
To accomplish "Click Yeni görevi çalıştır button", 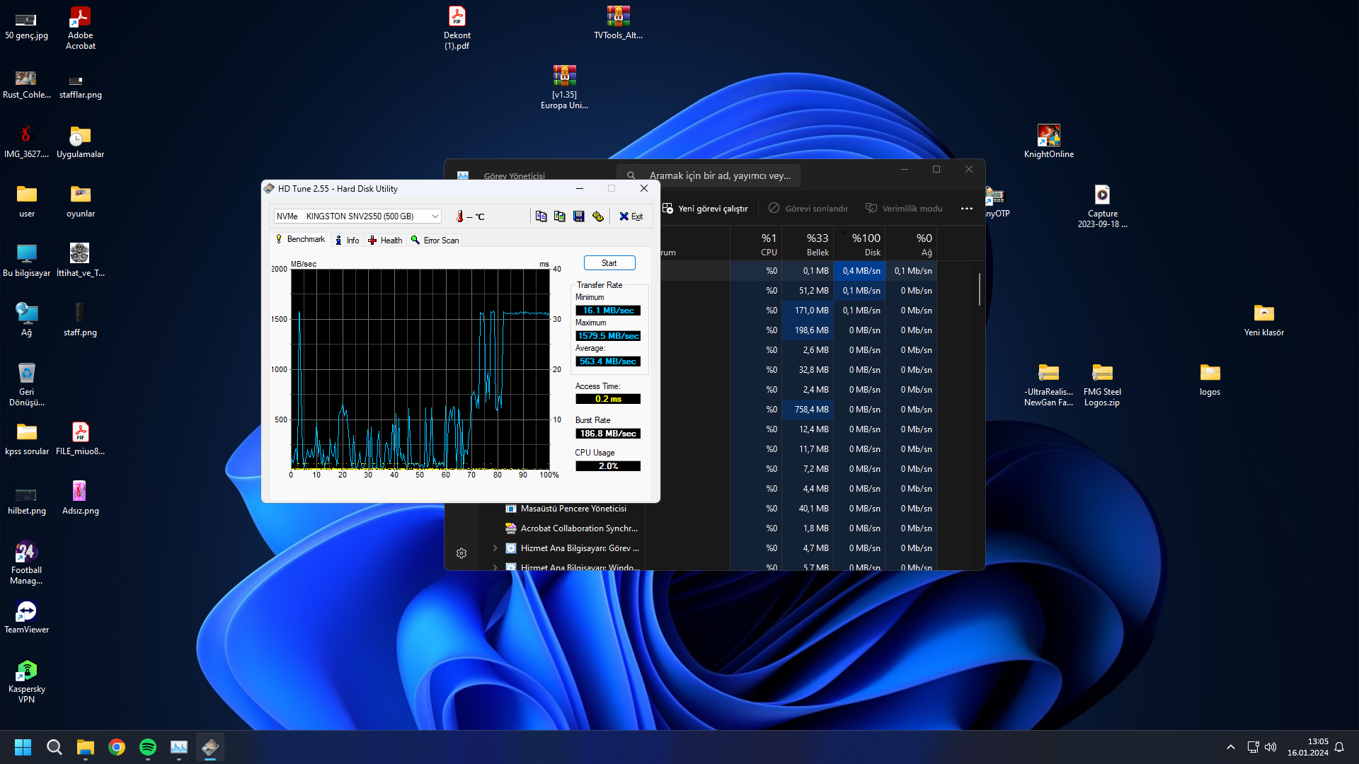I will click(705, 209).
